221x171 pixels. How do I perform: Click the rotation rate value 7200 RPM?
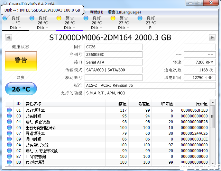pyautogui.click(x=200, y=62)
